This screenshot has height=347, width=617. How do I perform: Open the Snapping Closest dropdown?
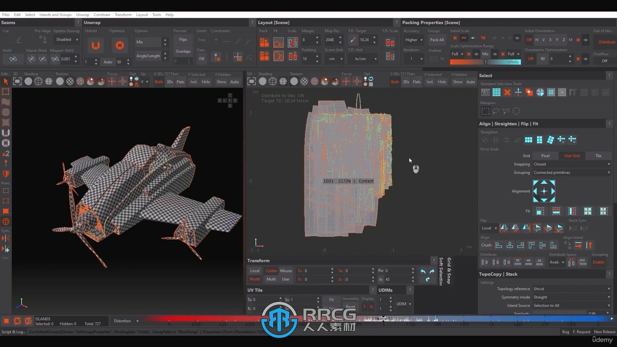pos(572,164)
